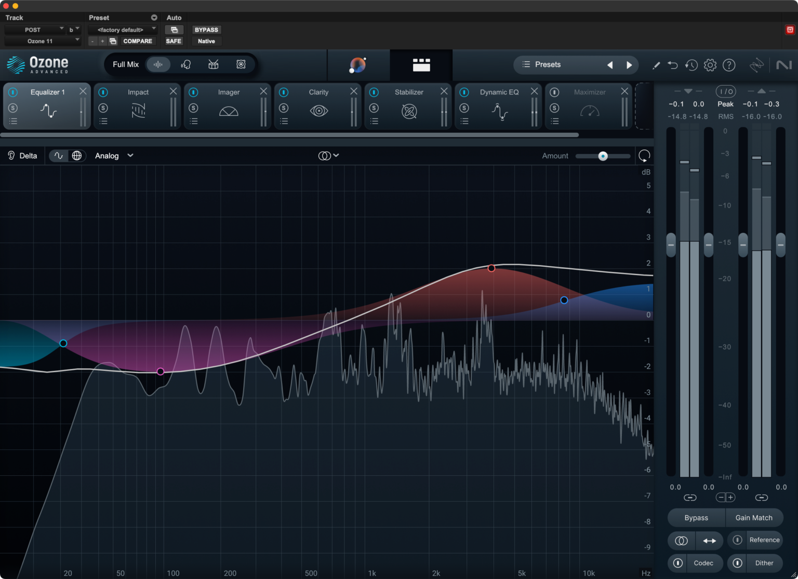Click the COMPARE button

coord(138,41)
